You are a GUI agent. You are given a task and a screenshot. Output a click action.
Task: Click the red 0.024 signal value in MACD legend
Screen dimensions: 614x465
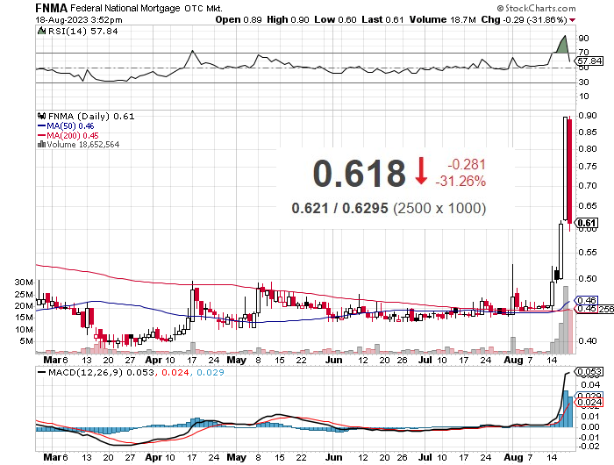pos(175,372)
